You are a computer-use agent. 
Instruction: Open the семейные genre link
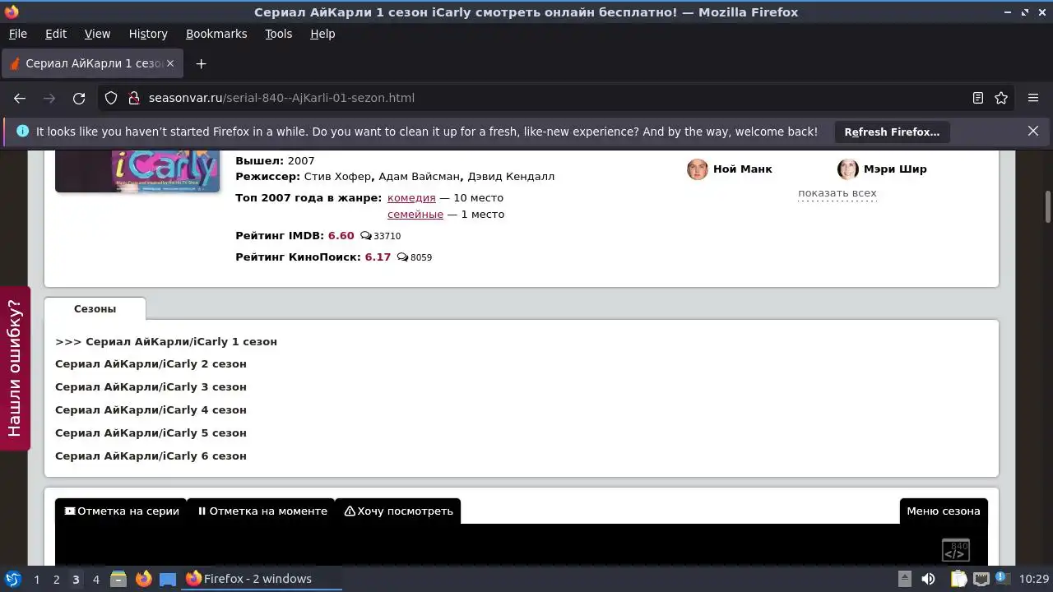pos(415,215)
